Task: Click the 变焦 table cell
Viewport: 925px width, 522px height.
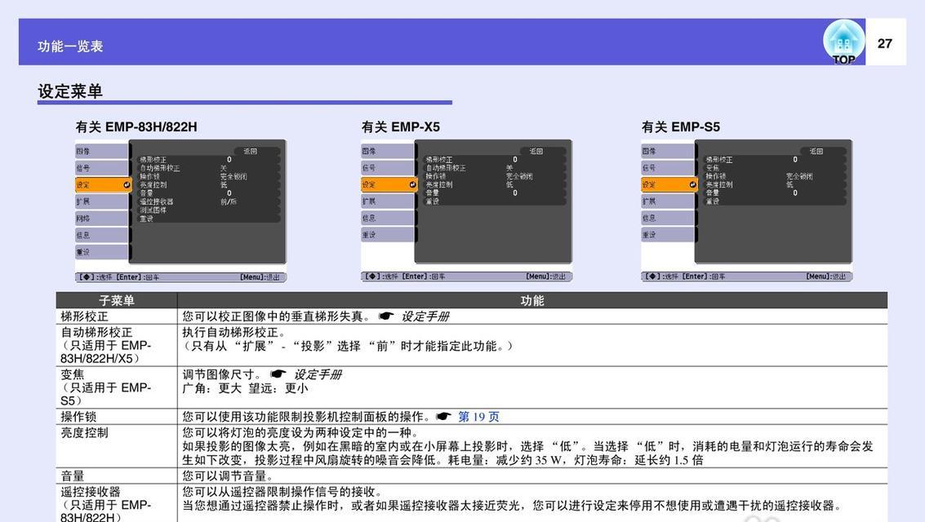Action: [x=117, y=387]
